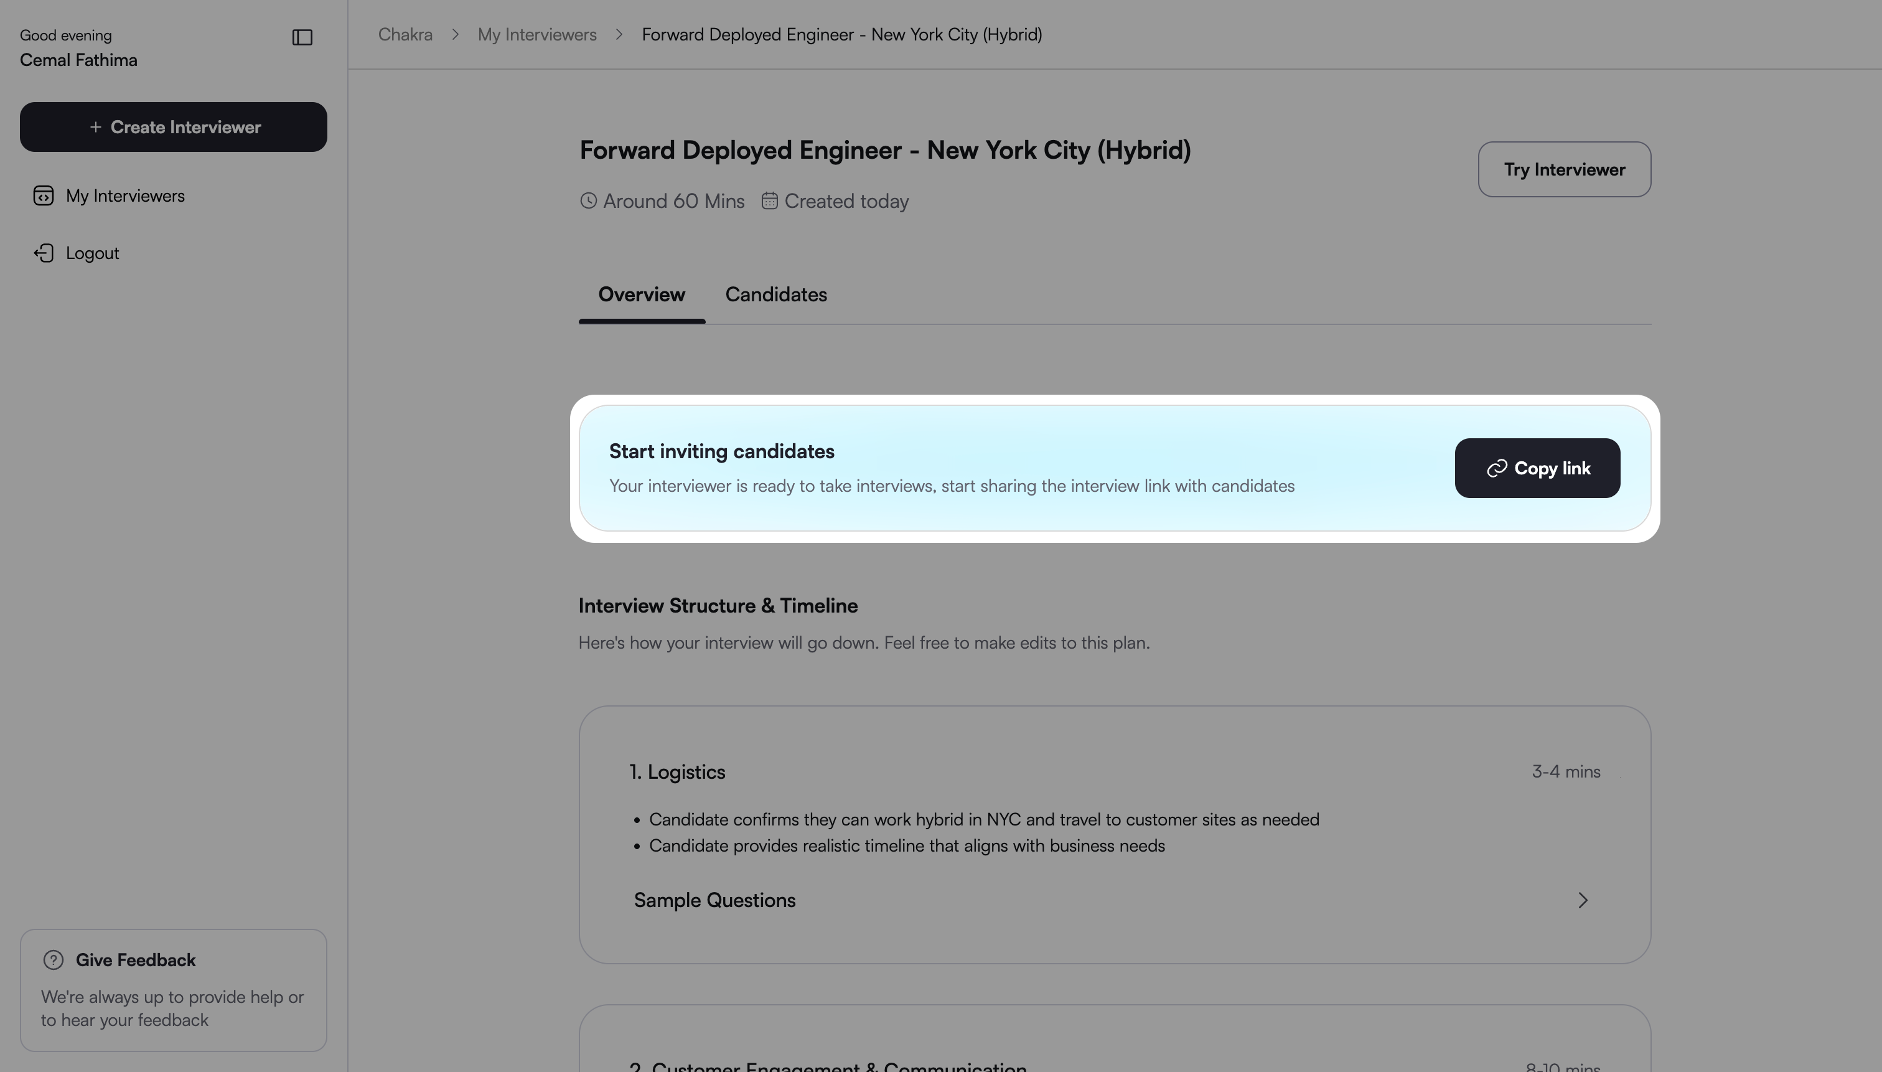
Task: Select the Overview tab
Action: [x=641, y=294]
